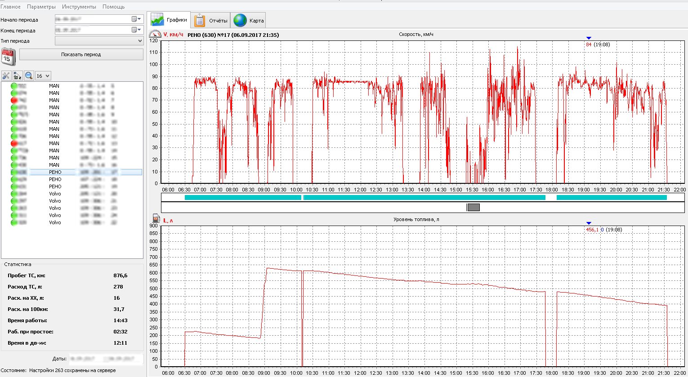Open the Помощь menu
This screenshot has width=688, height=377.
(x=114, y=7)
